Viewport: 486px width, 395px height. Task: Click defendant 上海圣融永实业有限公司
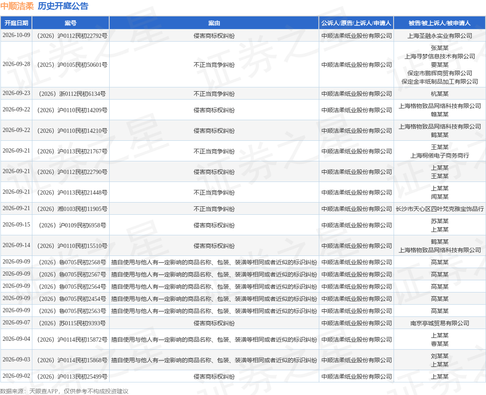(x=439, y=36)
